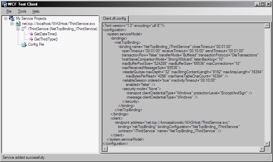Image resolution: width=273 pixels, height=162 pixels.
Task: Click the GetThirdType() operation icon
Action: tap(31, 39)
